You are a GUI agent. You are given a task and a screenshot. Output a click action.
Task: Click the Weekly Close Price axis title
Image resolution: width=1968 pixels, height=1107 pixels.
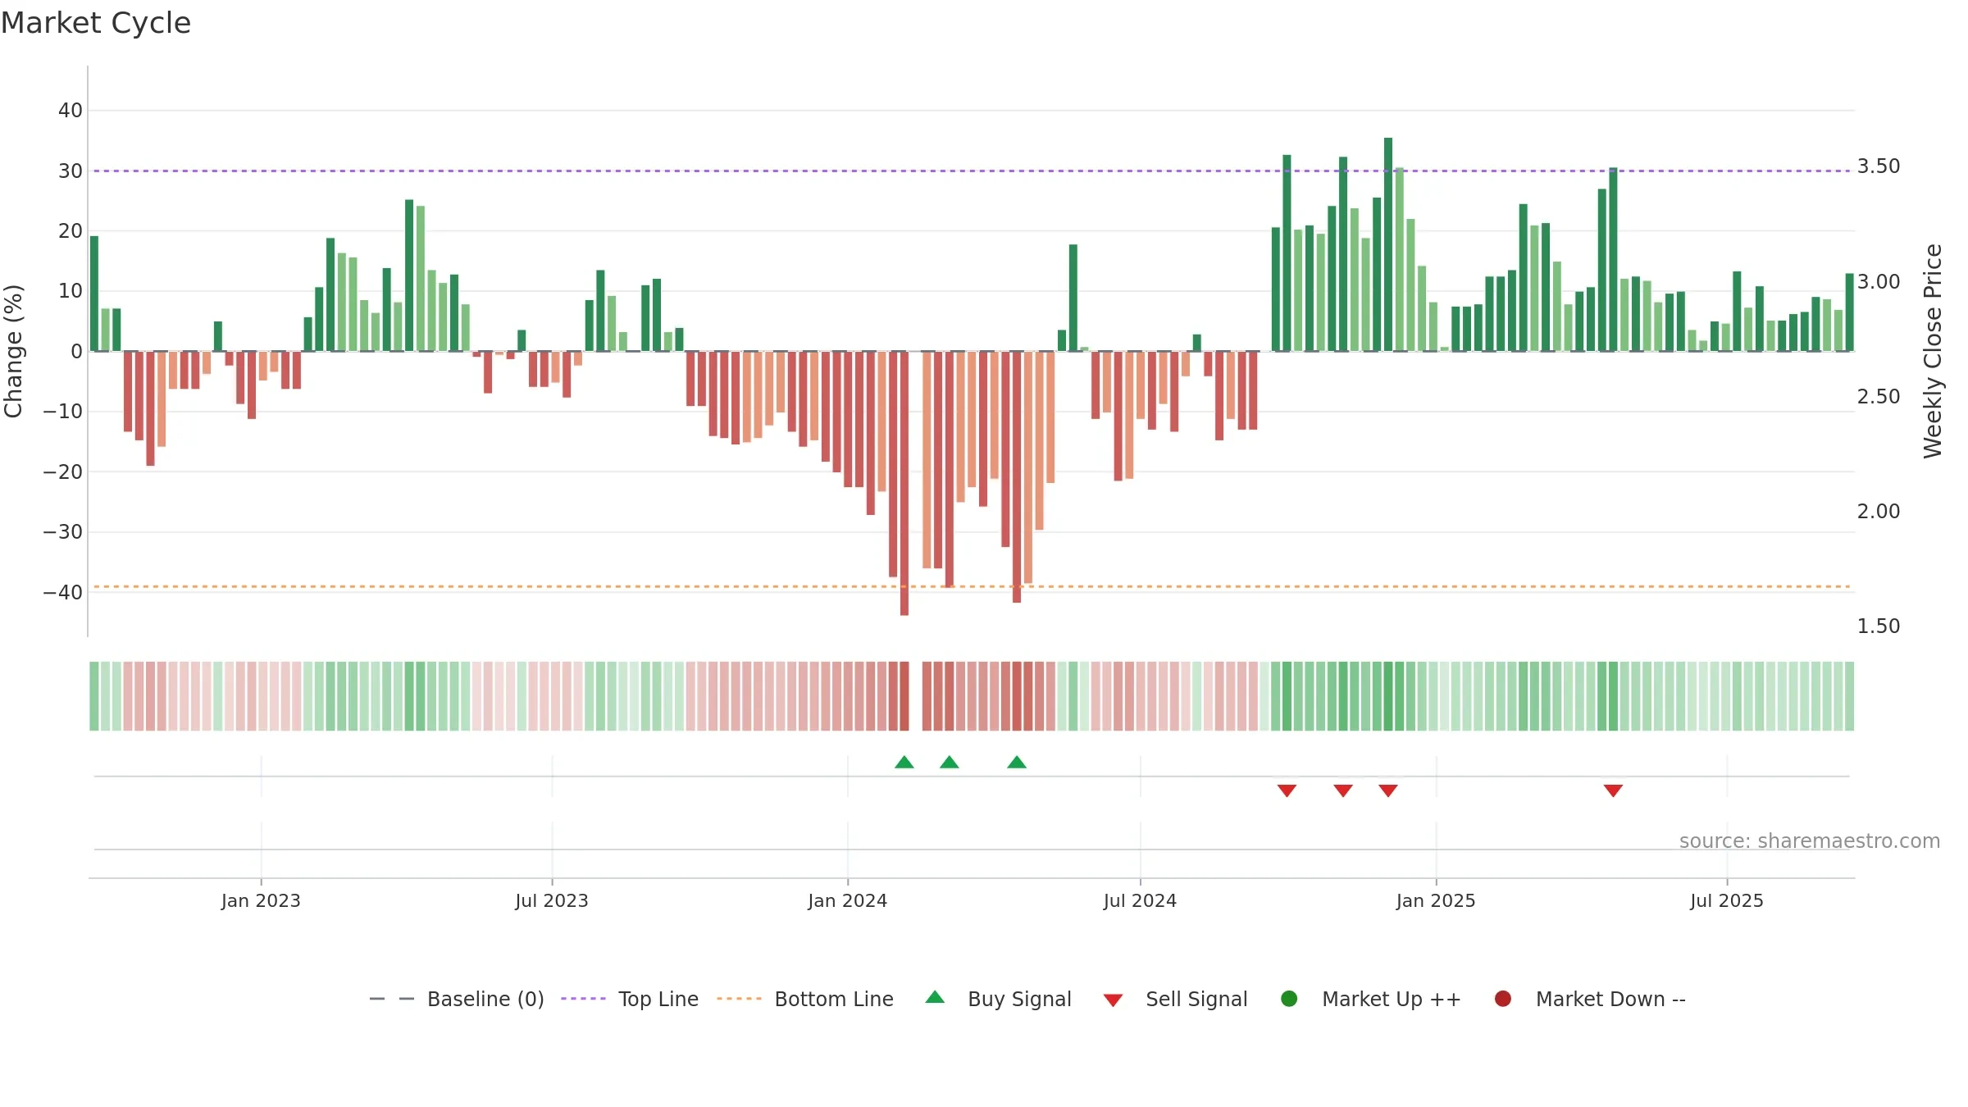pyautogui.click(x=1933, y=351)
